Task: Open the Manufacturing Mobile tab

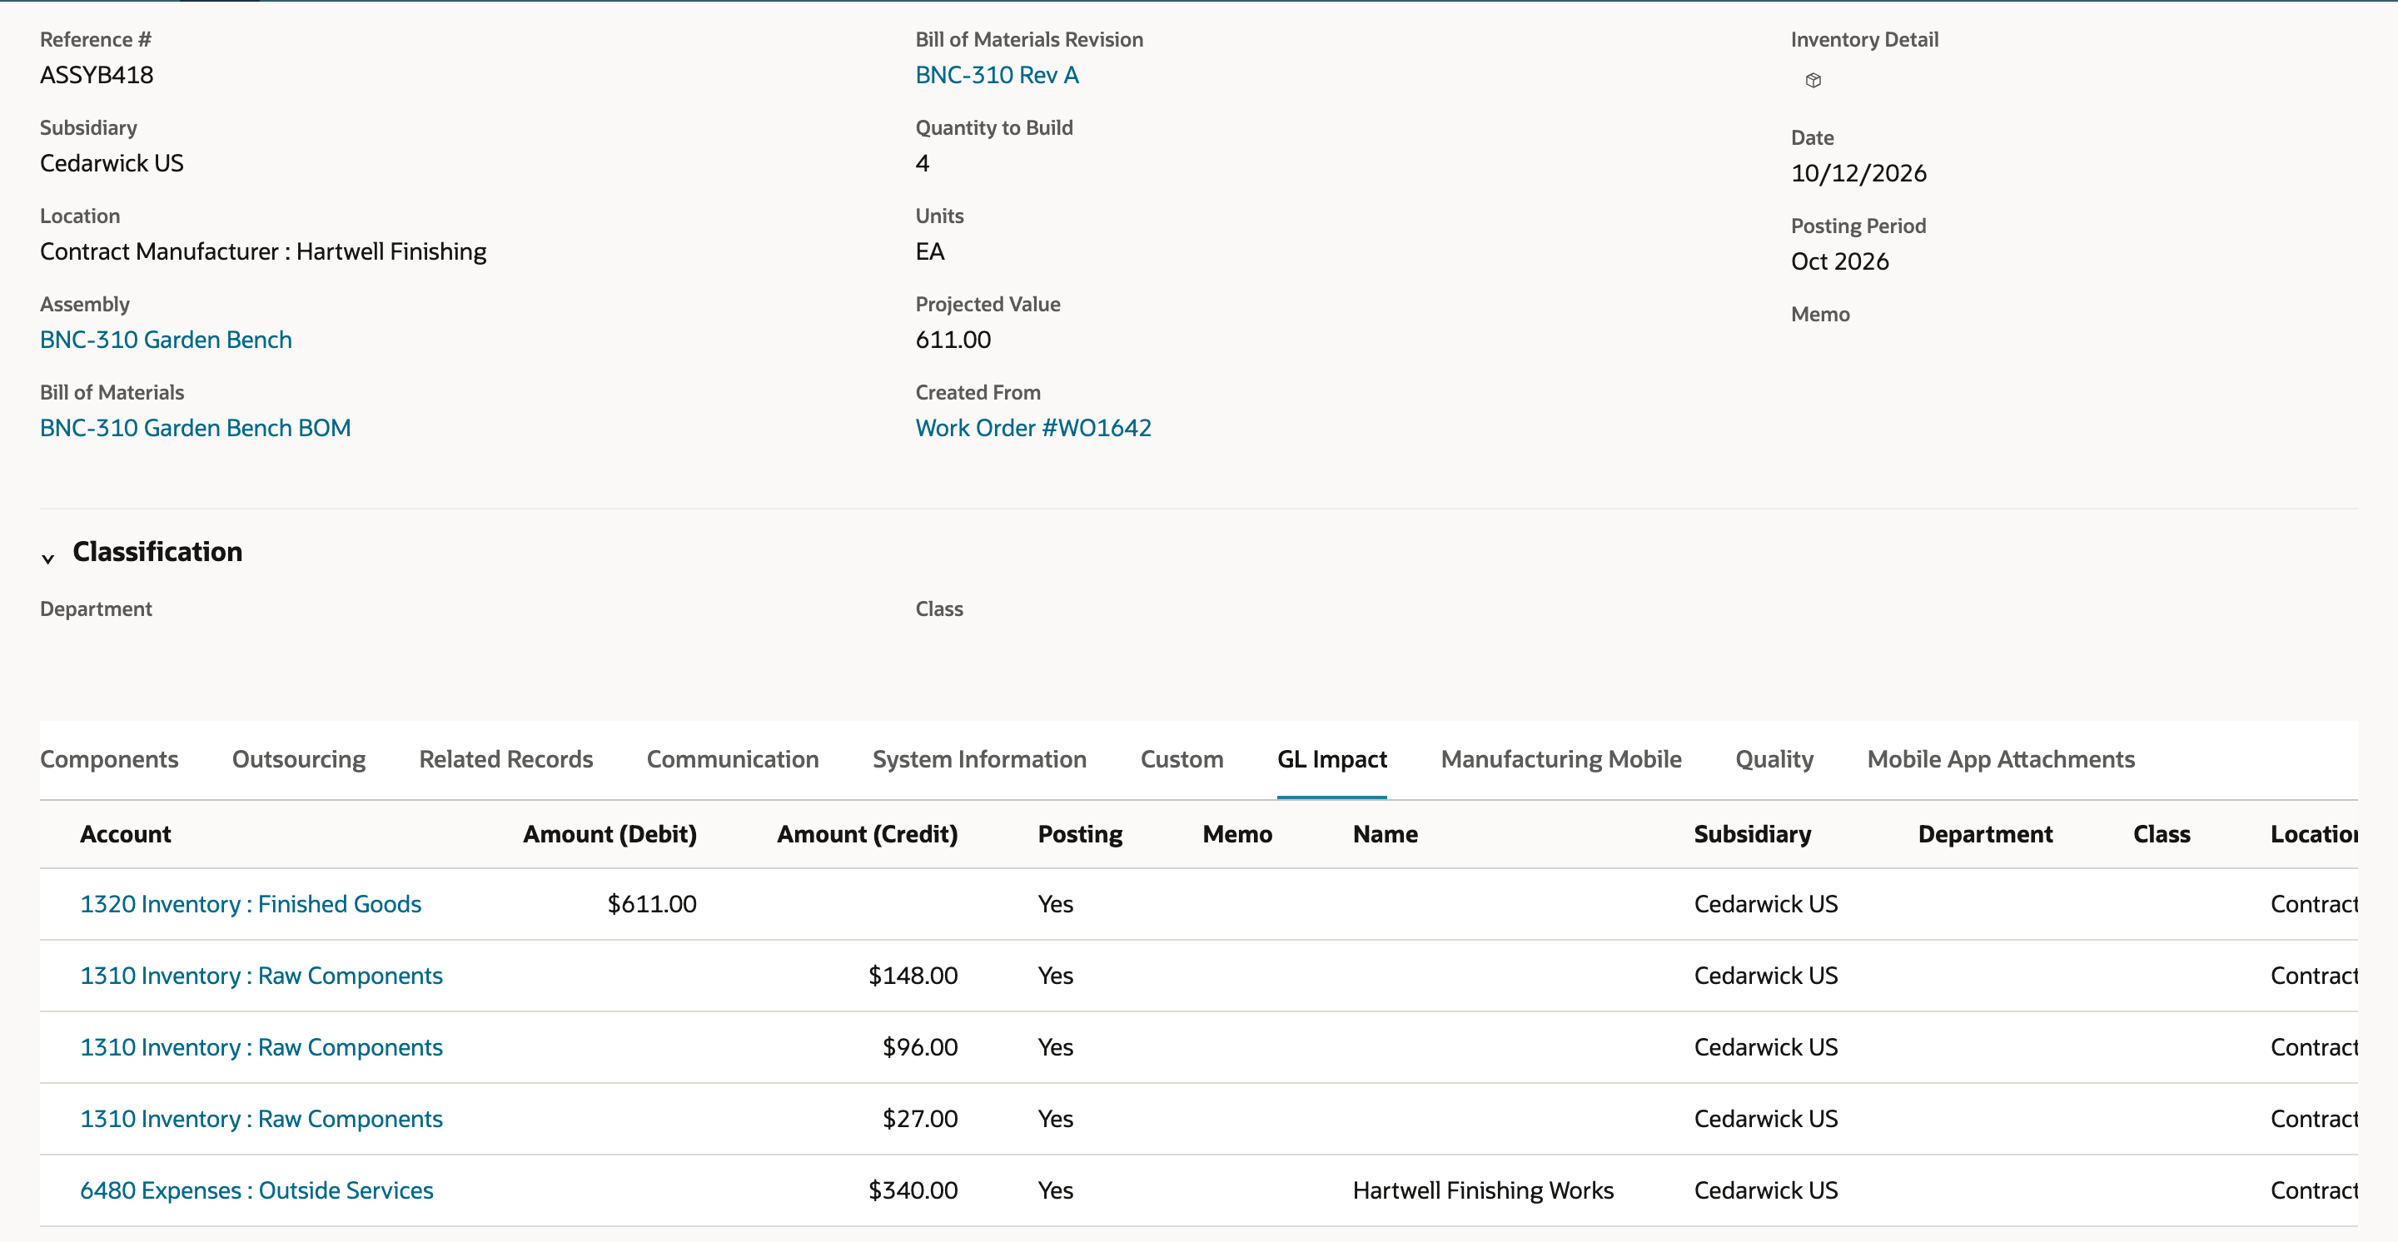Action: [1561, 758]
